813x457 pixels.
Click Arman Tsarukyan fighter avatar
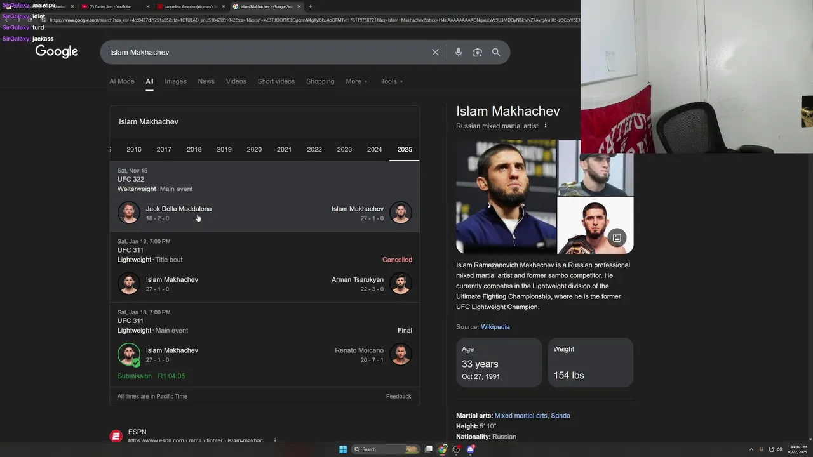(401, 284)
